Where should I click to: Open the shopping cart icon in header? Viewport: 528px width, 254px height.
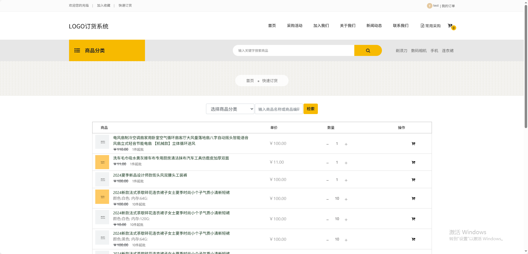[450, 26]
